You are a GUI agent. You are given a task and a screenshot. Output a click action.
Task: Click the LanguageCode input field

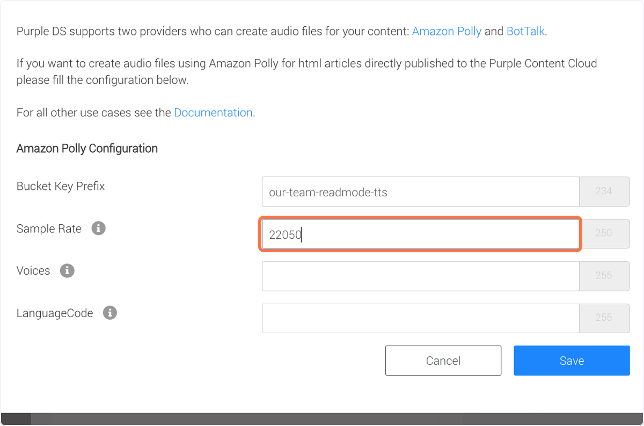point(421,318)
